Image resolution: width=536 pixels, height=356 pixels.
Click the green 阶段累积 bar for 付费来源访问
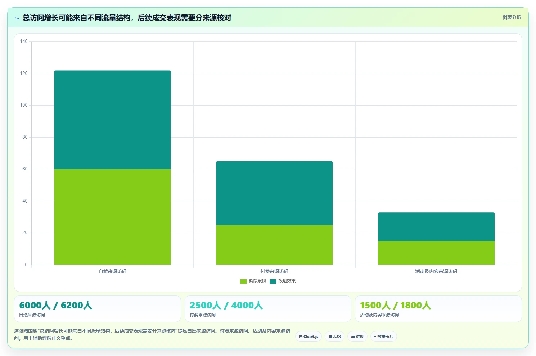click(x=274, y=245)
